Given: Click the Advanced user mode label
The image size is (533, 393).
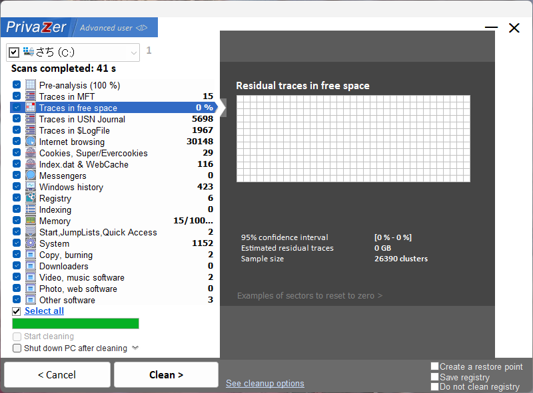Looking at the screenshot, I should tap(106, 28).
